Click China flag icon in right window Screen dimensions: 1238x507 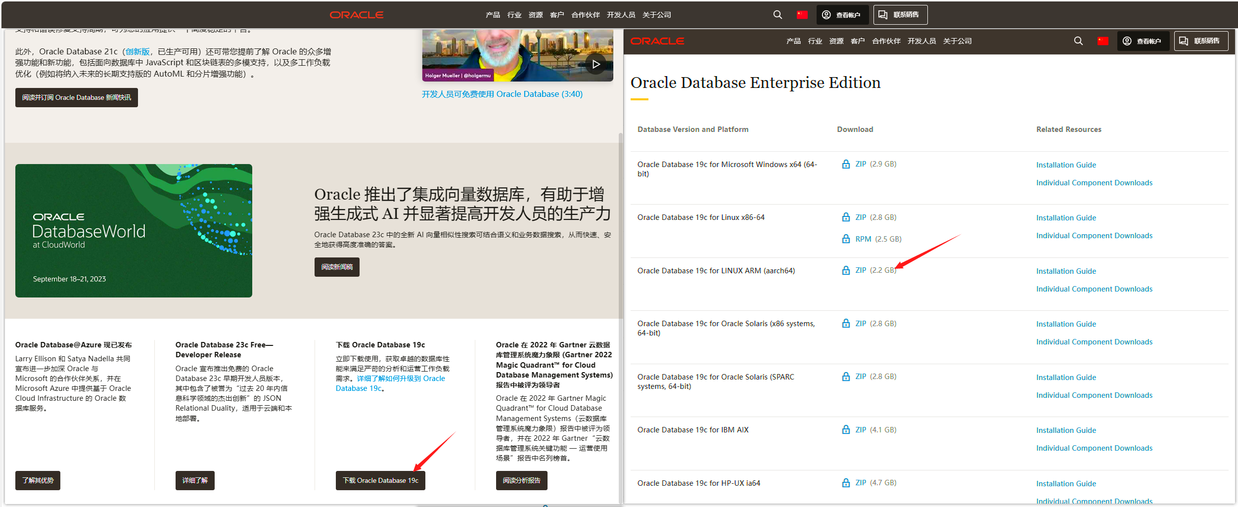tap(1102, 41)
